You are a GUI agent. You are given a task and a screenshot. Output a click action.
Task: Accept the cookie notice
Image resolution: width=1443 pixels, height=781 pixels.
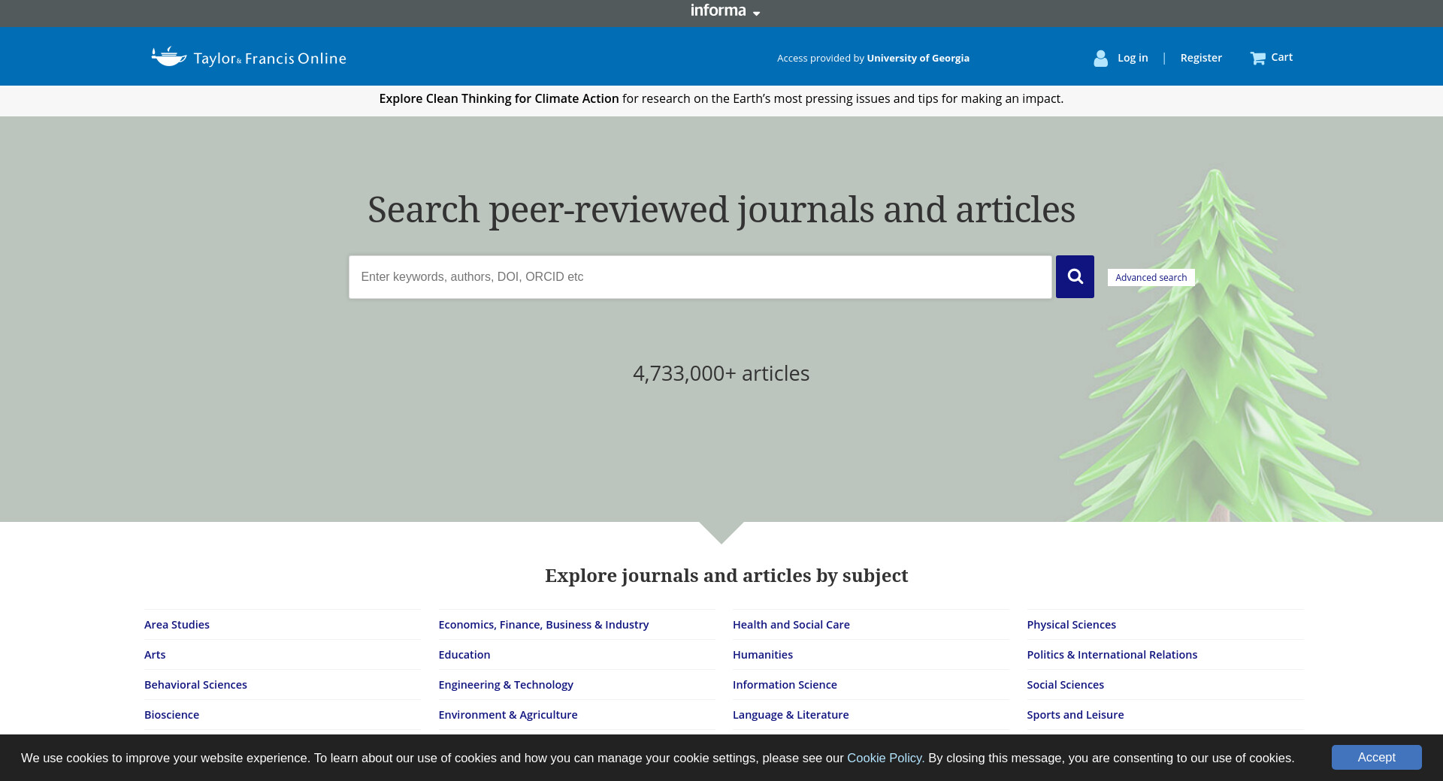pos(1376,757)
